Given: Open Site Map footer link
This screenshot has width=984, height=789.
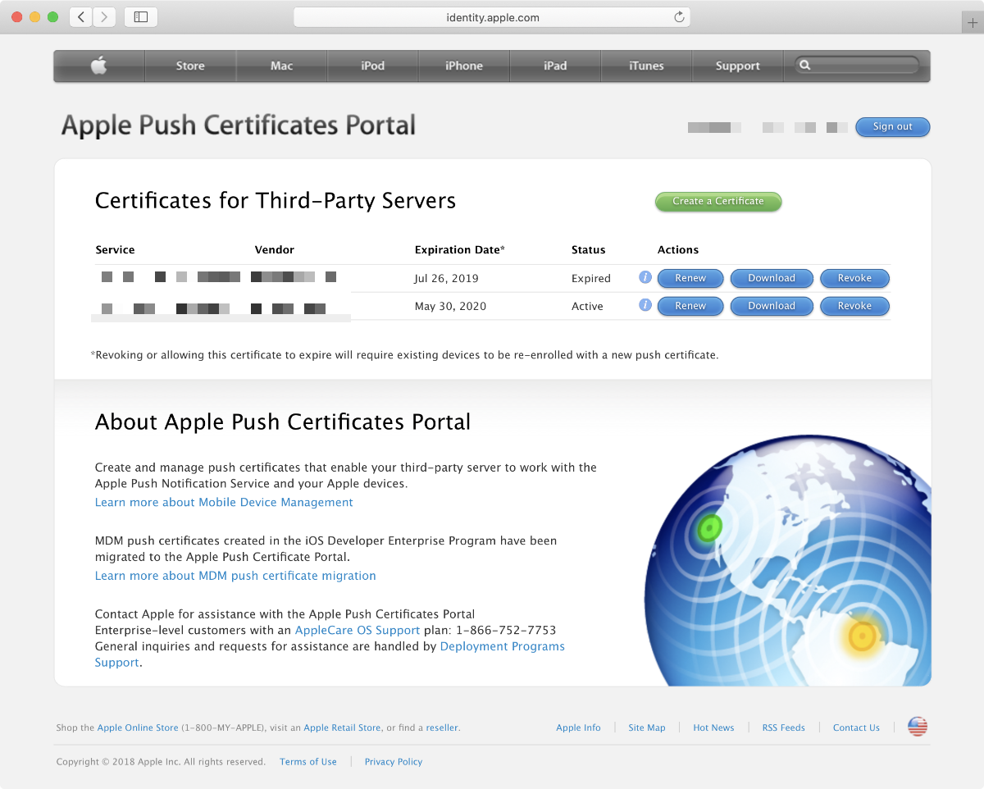Looking at the screenshot, I should [647, 727].
